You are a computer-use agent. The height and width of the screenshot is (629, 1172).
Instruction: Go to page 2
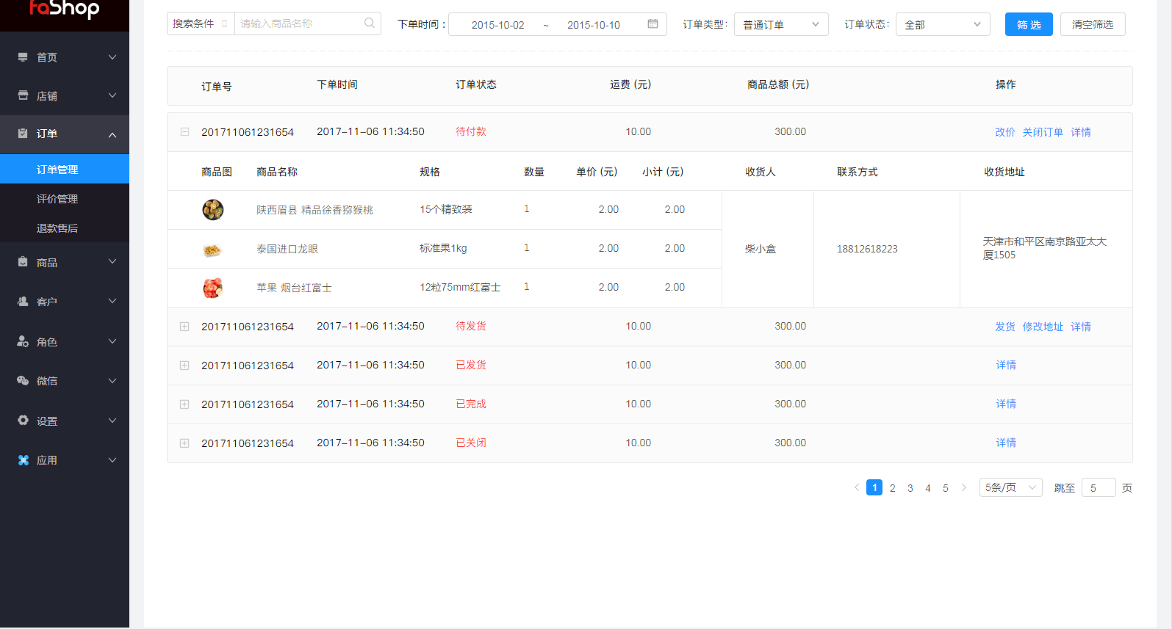(893, 488)
